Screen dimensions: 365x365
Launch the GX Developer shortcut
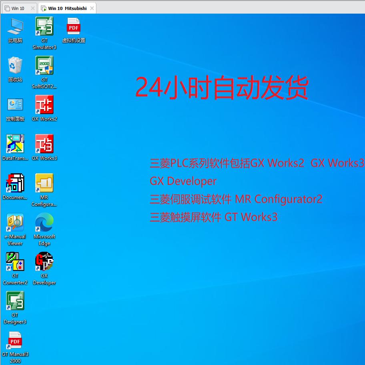tap(44, 269)
